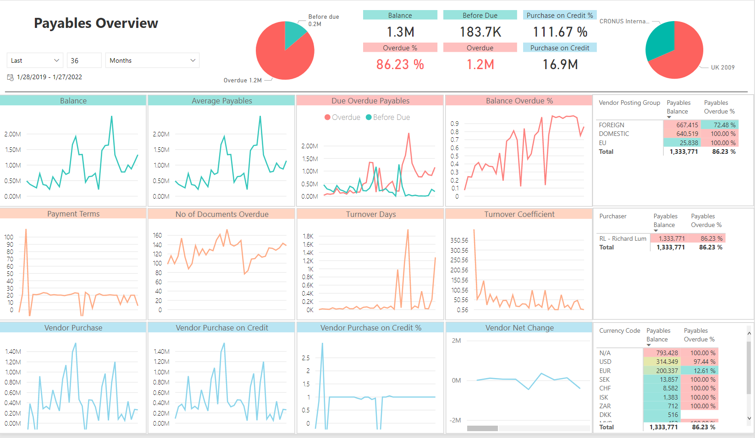Viewport: 756px width, 438px height.
Task: Sort by the Vendor Posting Group column header
Action: click(x=629, y=103)
